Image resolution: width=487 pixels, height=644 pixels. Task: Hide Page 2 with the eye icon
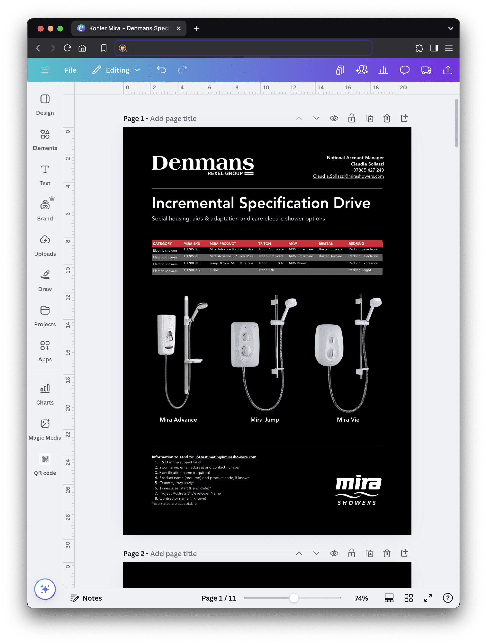[334, 553]
